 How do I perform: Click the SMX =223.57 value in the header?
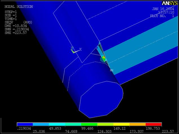pos(16,33)
